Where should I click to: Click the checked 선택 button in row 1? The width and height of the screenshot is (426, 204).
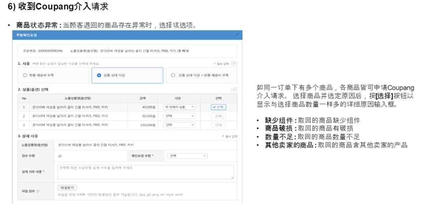click(x=219, y=107)
